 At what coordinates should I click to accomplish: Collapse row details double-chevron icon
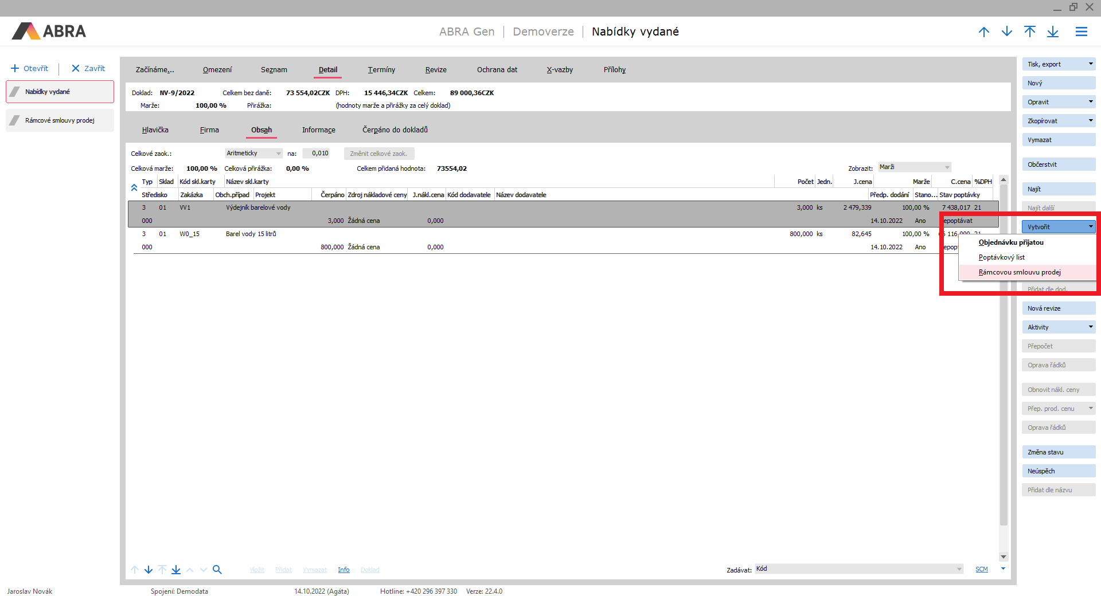[134, 188]
